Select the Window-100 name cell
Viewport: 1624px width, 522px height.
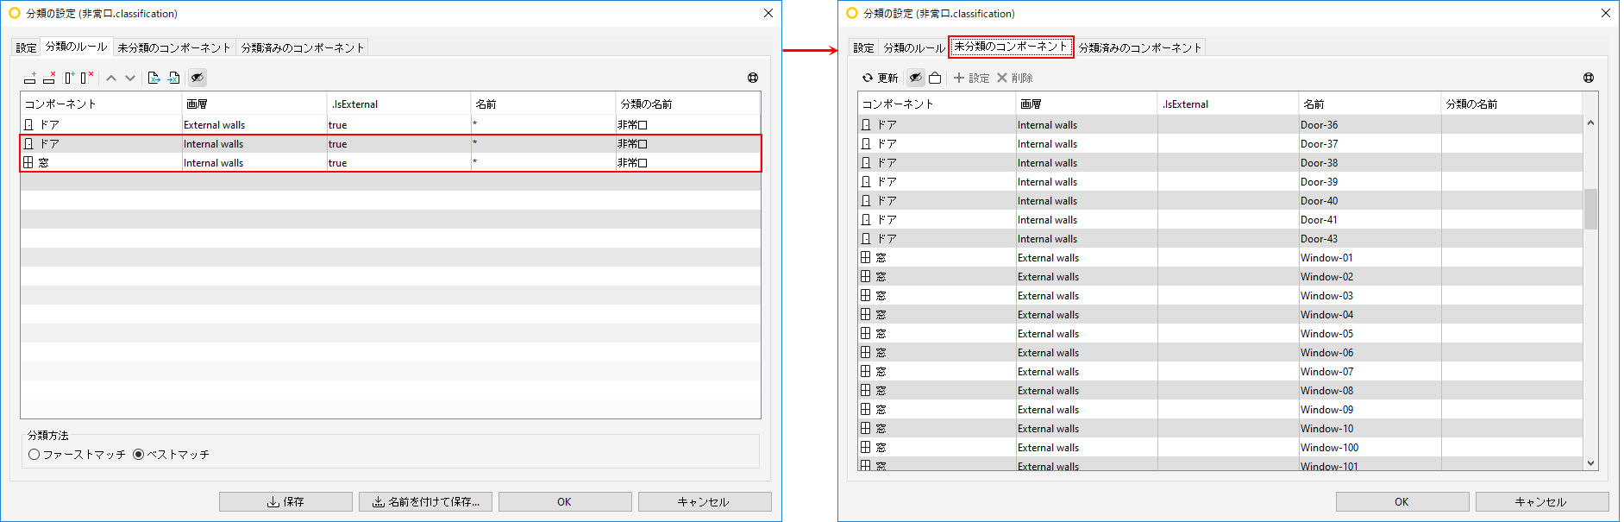tap(1370, 447)
